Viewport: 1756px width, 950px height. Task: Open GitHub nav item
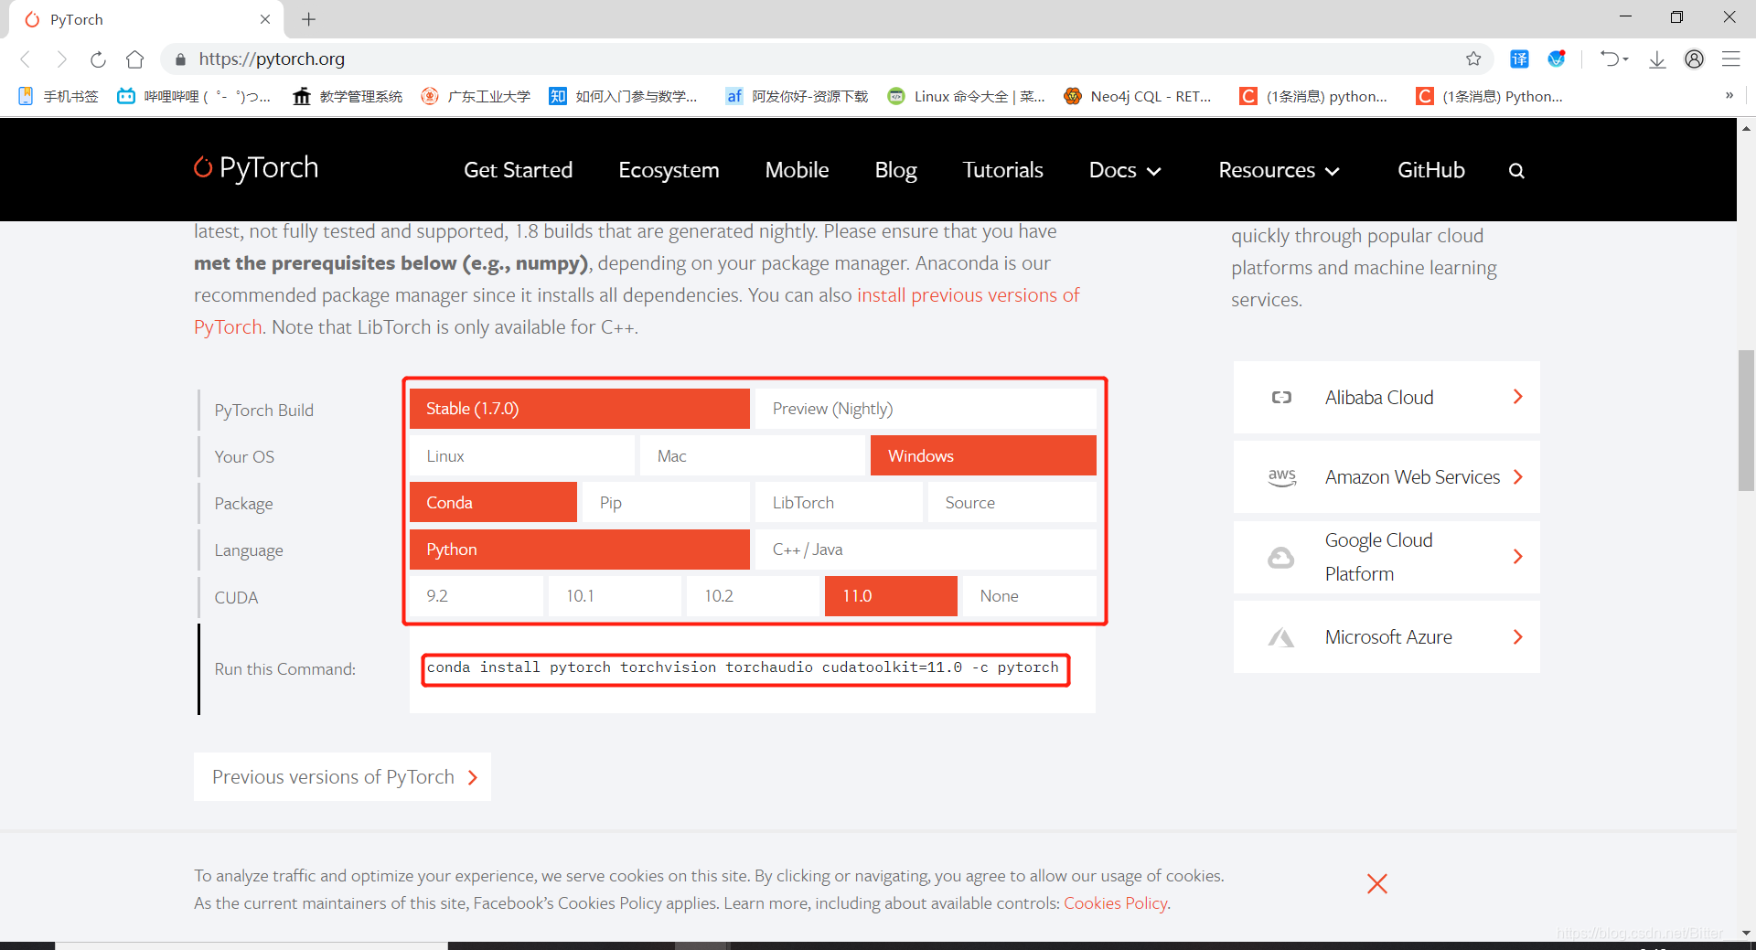(1430, 170)
